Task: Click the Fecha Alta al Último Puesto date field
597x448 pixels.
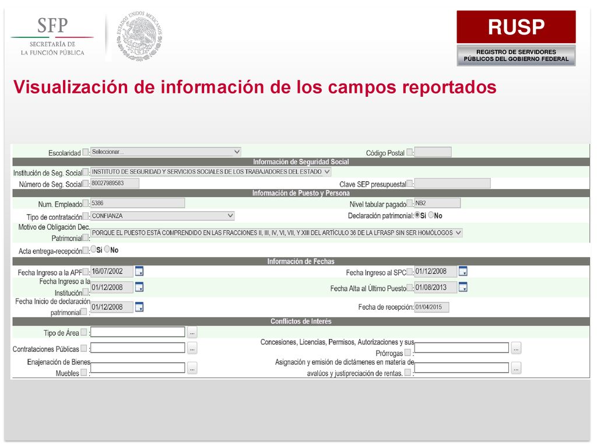Action: [x=435, y=287]
